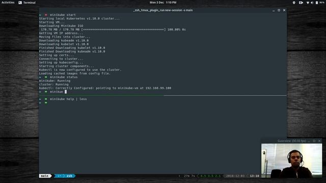Open the clock showing Mon 3 Dec 1:10 PM

[163, 3]
